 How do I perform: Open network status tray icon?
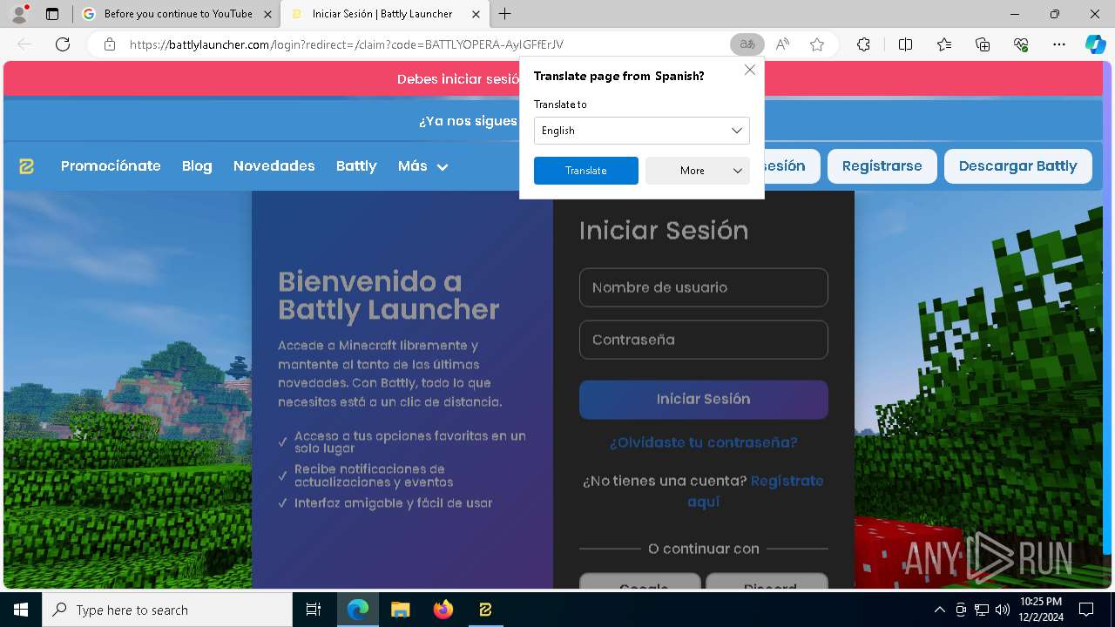coord(982,610)
